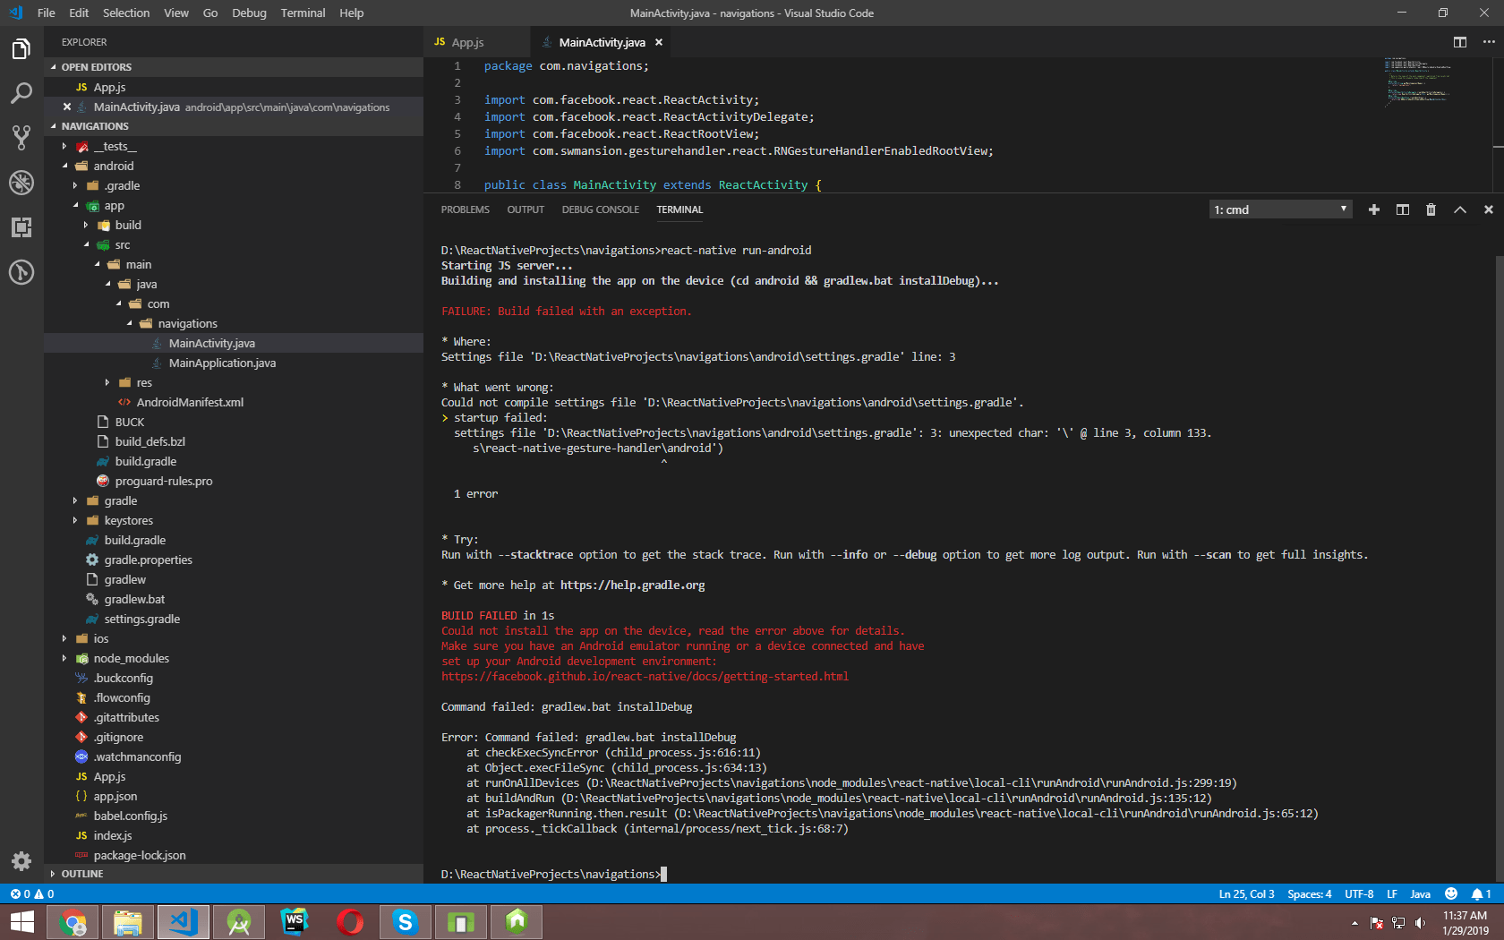Open package-lock.json in the file tree
1504x940 pixels.
(x=140, y=855)
